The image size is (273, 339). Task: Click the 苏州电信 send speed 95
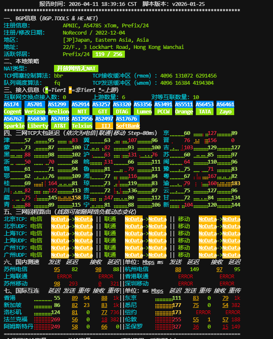(x=57, y=269)
